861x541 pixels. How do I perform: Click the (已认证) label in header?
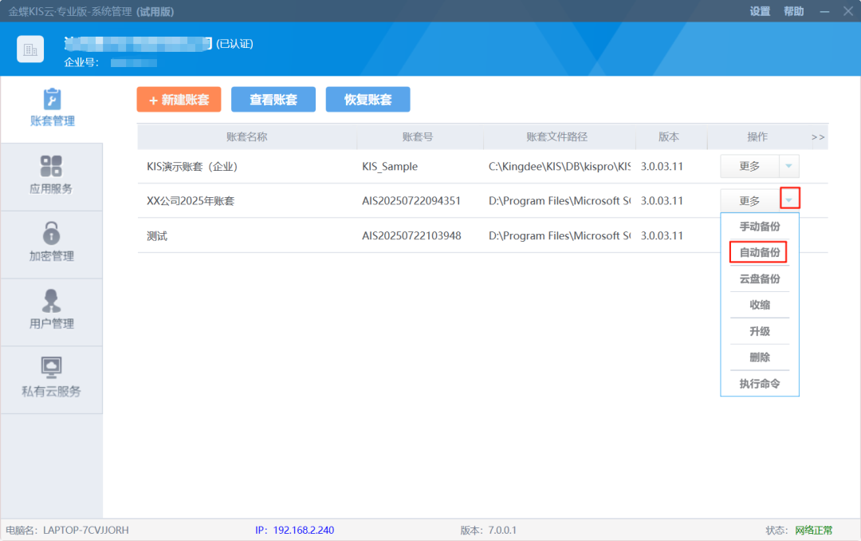[x=234, y=44]
